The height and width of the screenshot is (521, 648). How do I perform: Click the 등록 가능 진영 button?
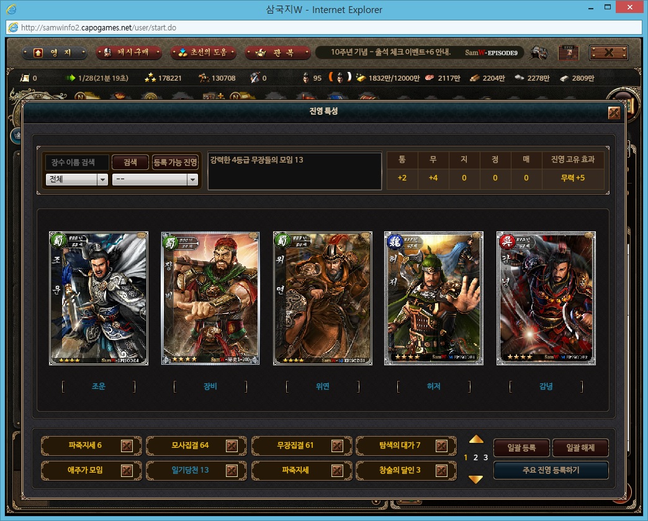pos(175,163)
